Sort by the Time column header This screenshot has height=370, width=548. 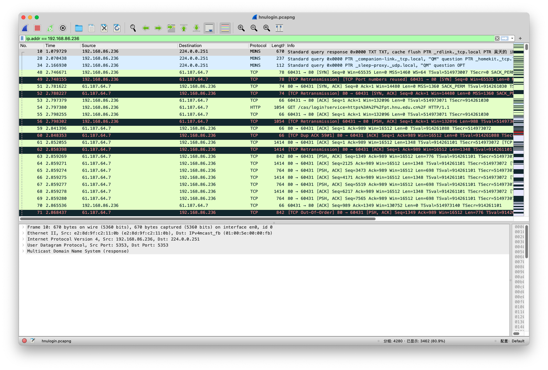coord(62,46)
